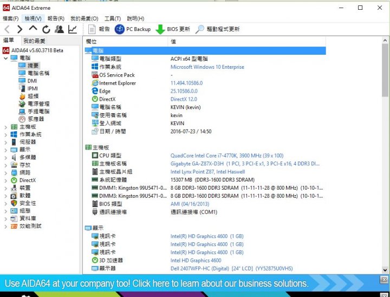Screen dimensions: 390x297
Task: Select 電腦名稱 in the sidebar tree
Action: point(38,73)
